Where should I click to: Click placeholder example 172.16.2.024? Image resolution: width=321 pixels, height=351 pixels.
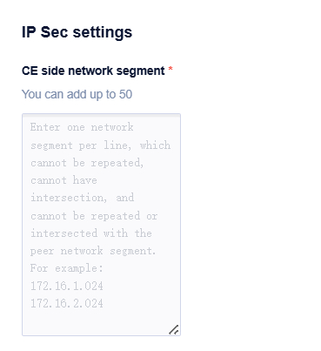67,303
